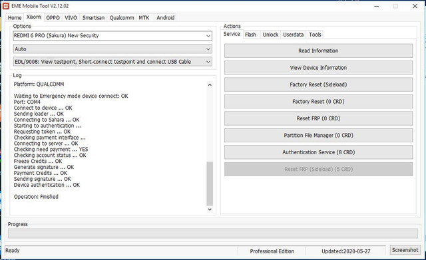Run Factory Reset (Sideload)

coord(318,84)
